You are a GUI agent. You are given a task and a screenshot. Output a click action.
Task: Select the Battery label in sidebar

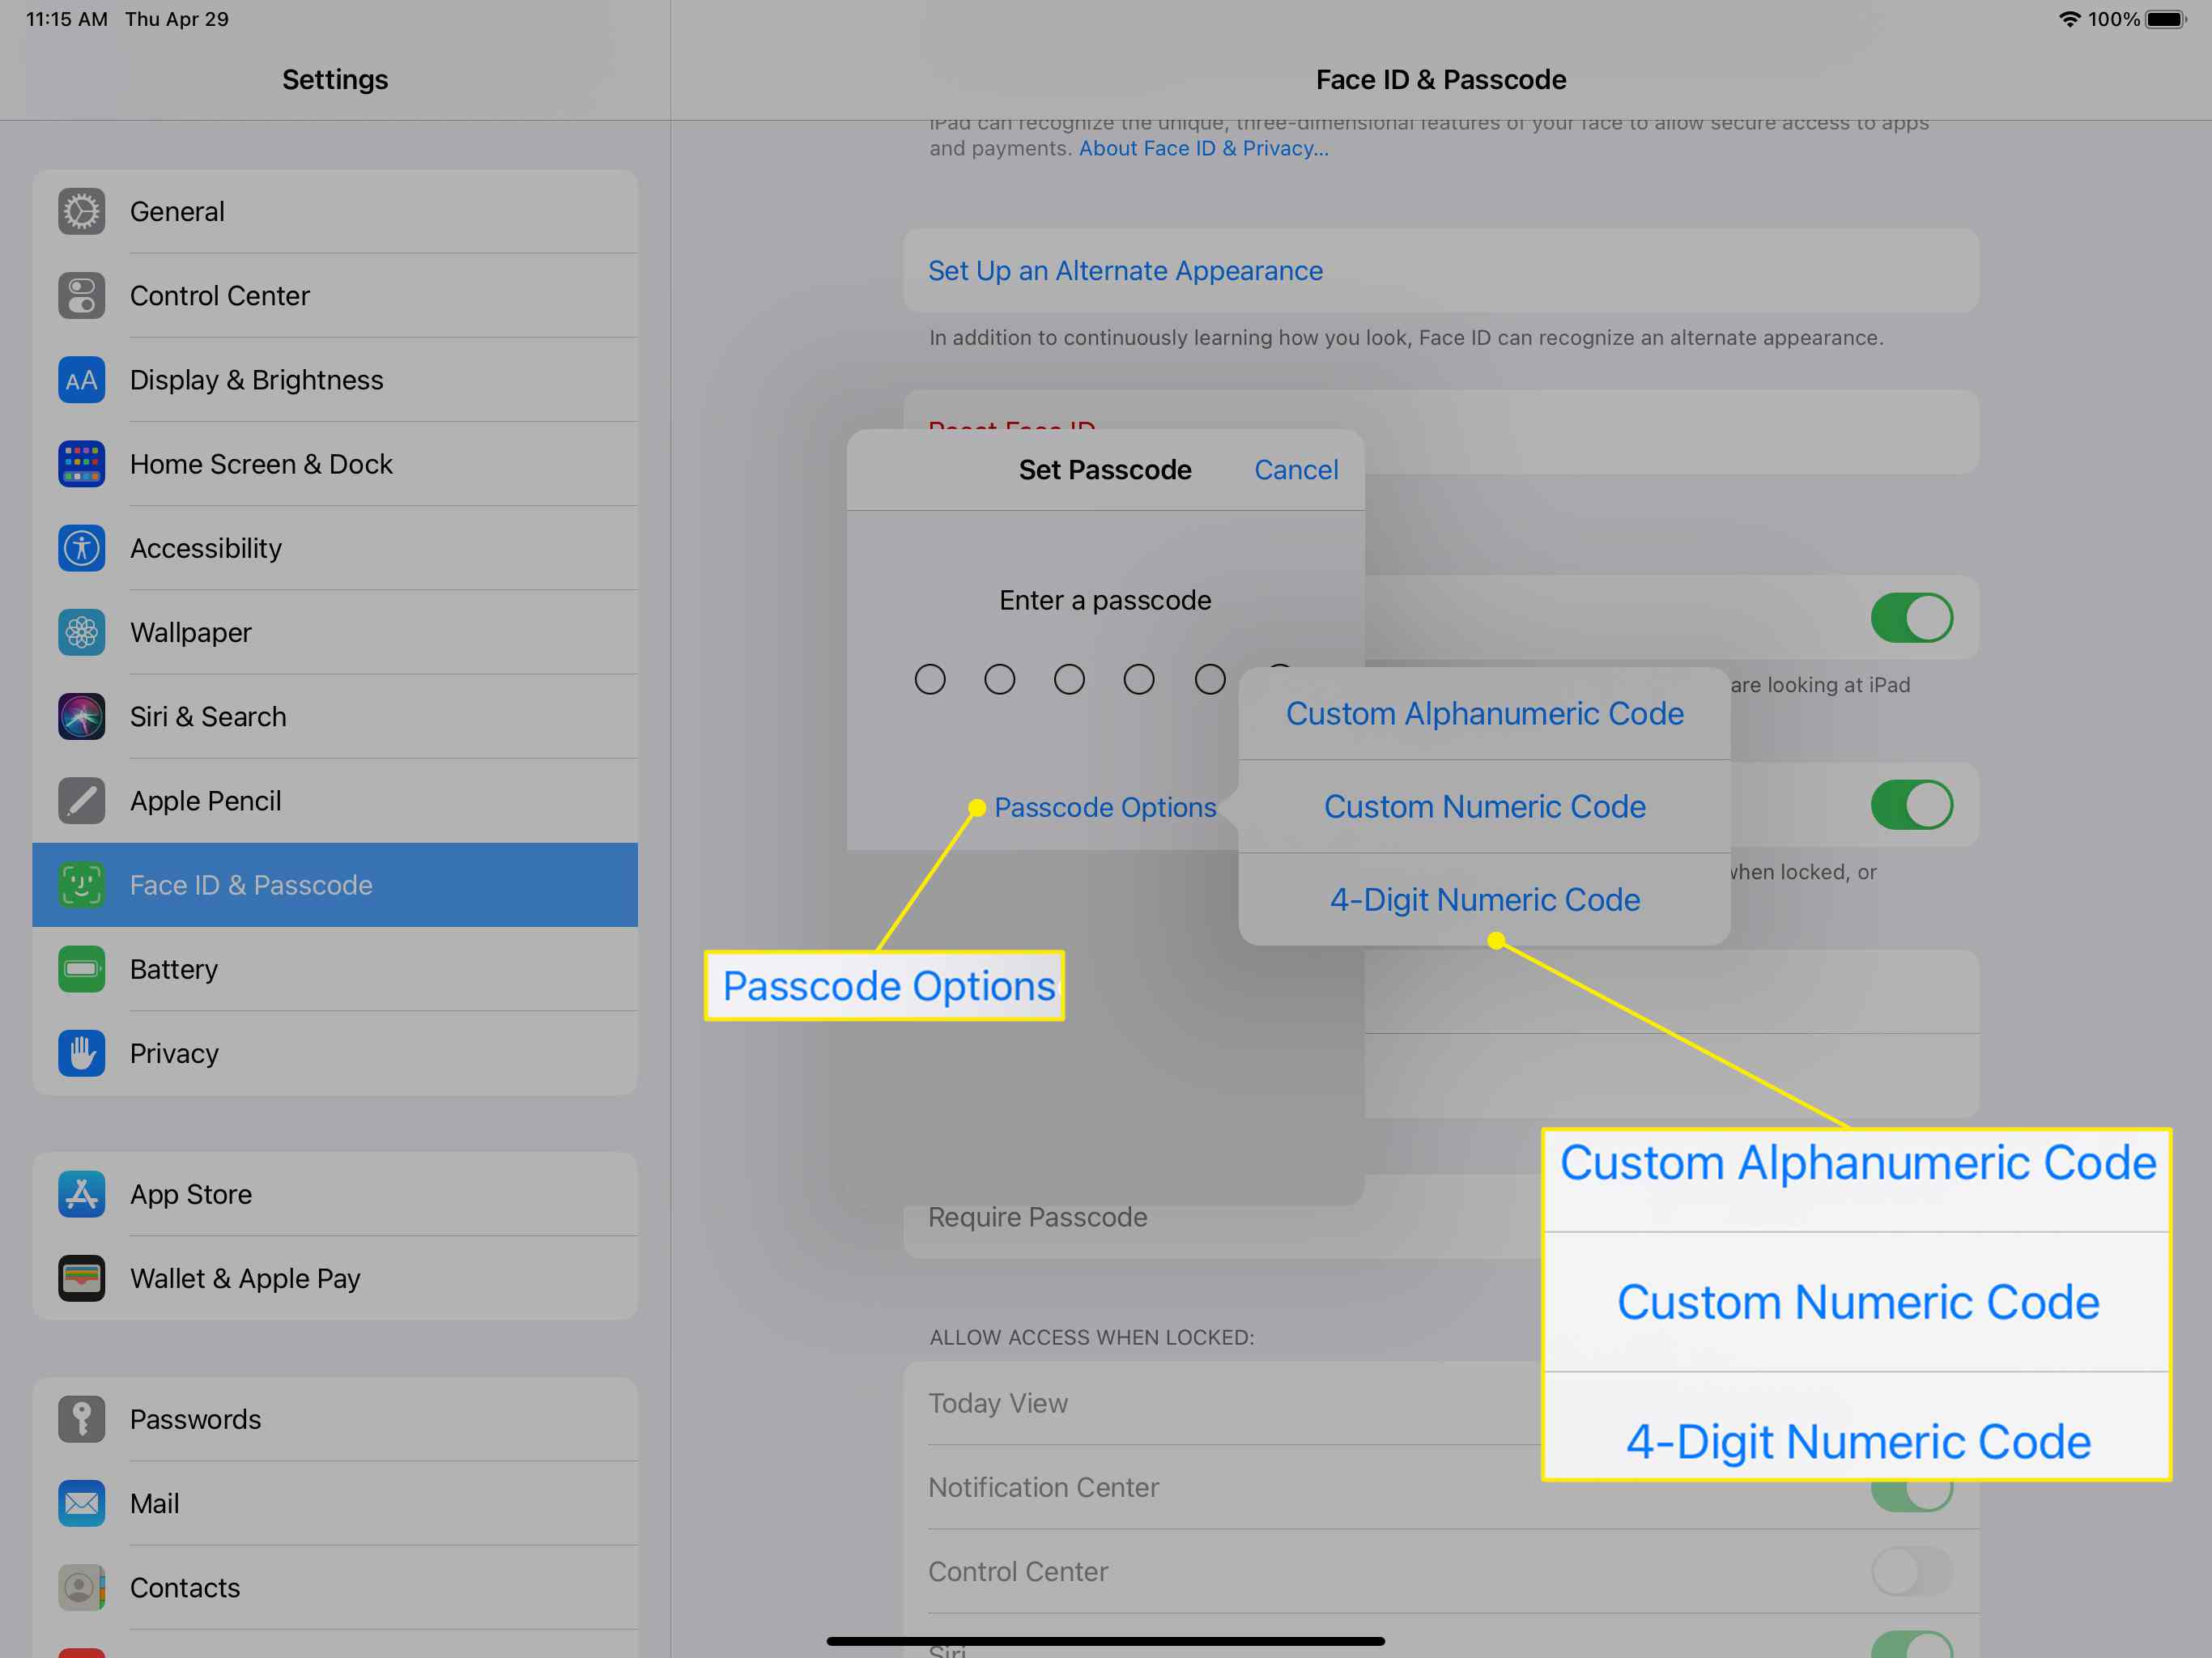click(x=174, y=969)
